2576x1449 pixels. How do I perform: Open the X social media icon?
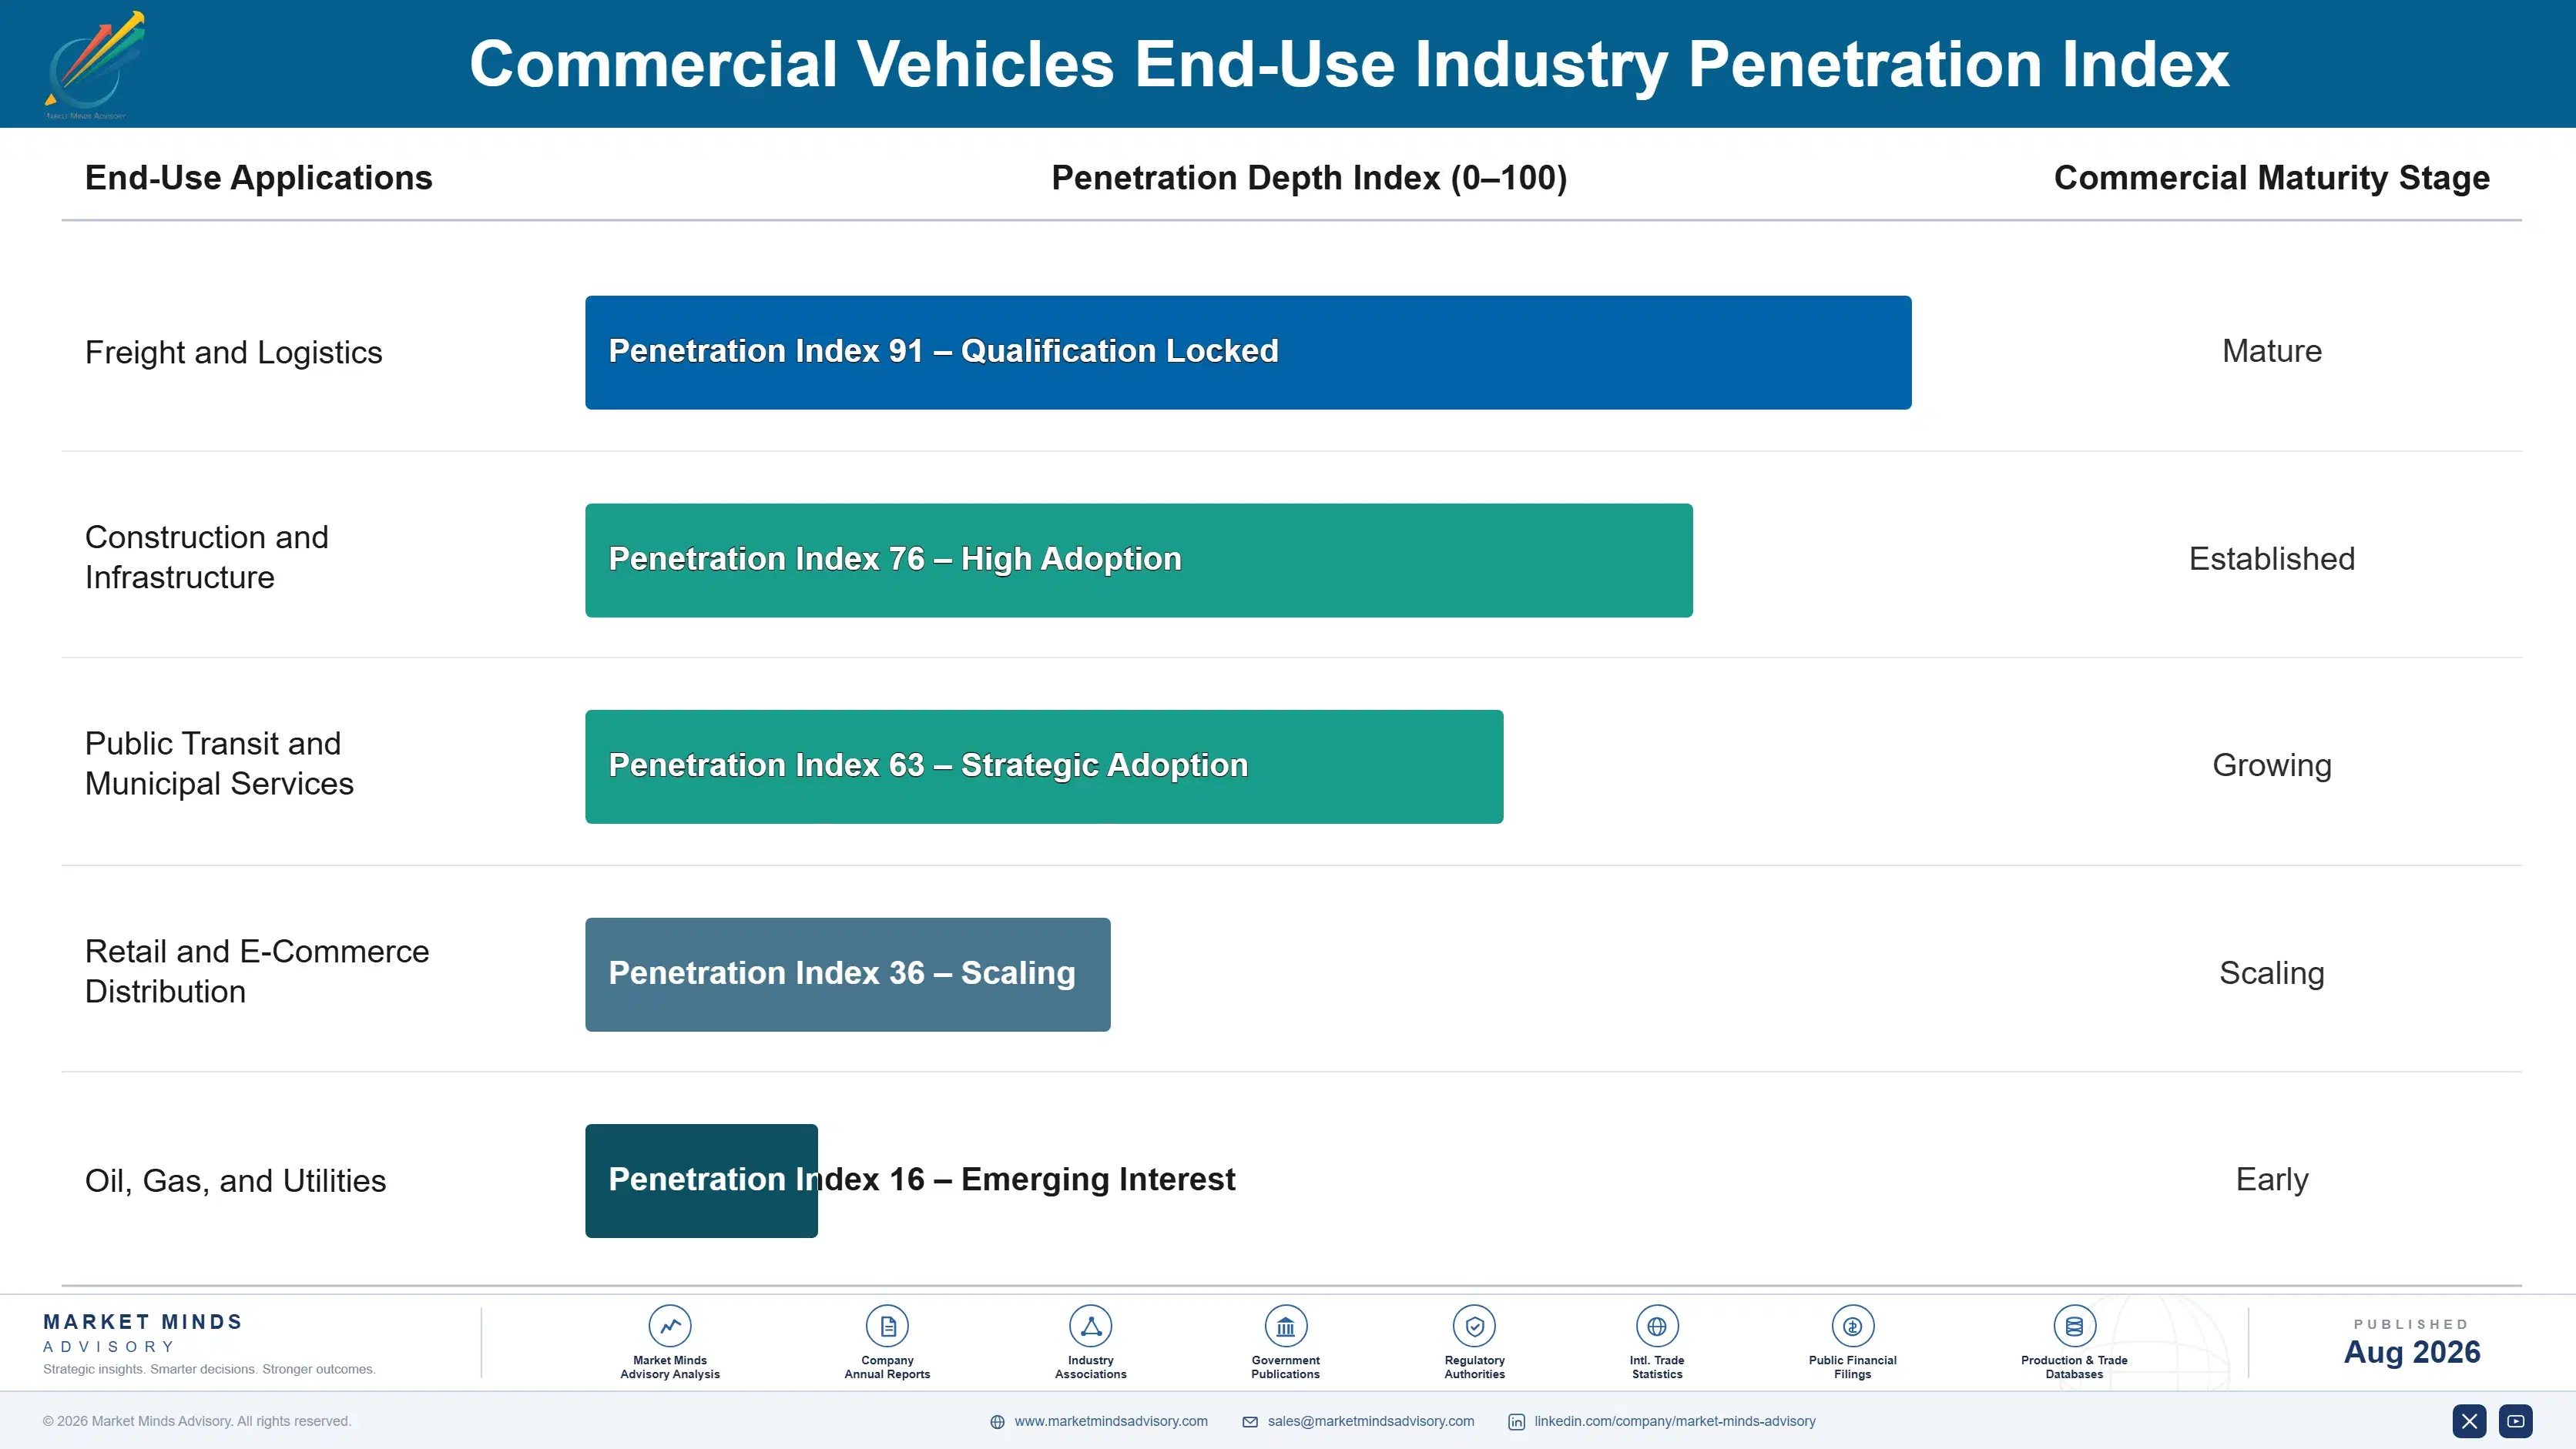(2469, 1421)
